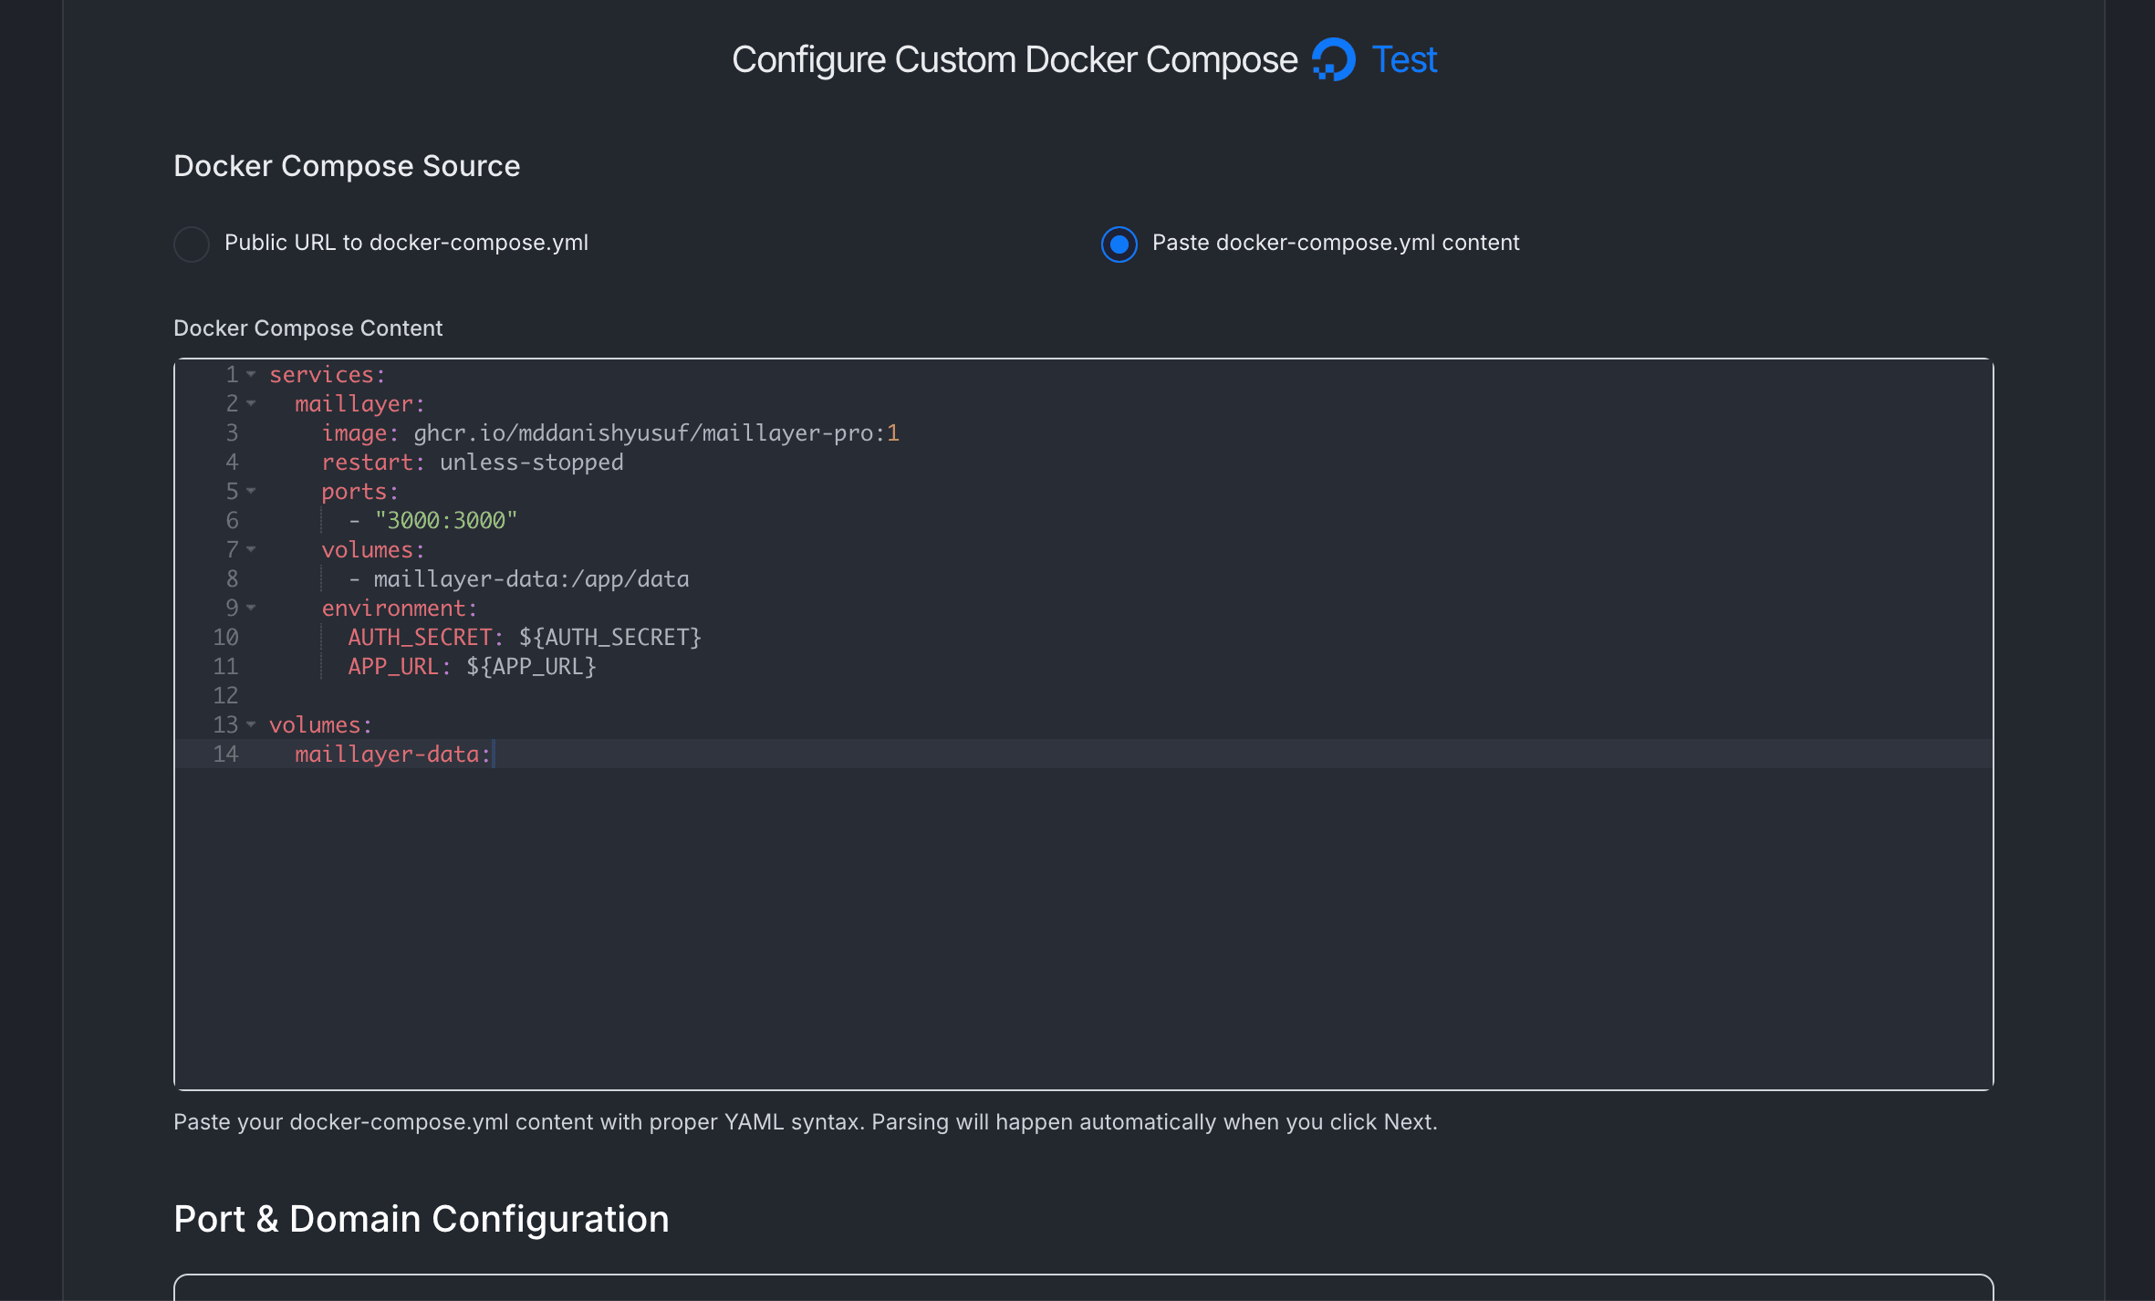Image resolution: width=2155 pixels, height=1301 pixels.
Task: Click the "3000:3000" port mapping
Action: click(446, 521)
